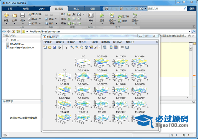Click the RecPlateVibration-master path text
This screenshot has height=139, width=198.
coord(45,31)
